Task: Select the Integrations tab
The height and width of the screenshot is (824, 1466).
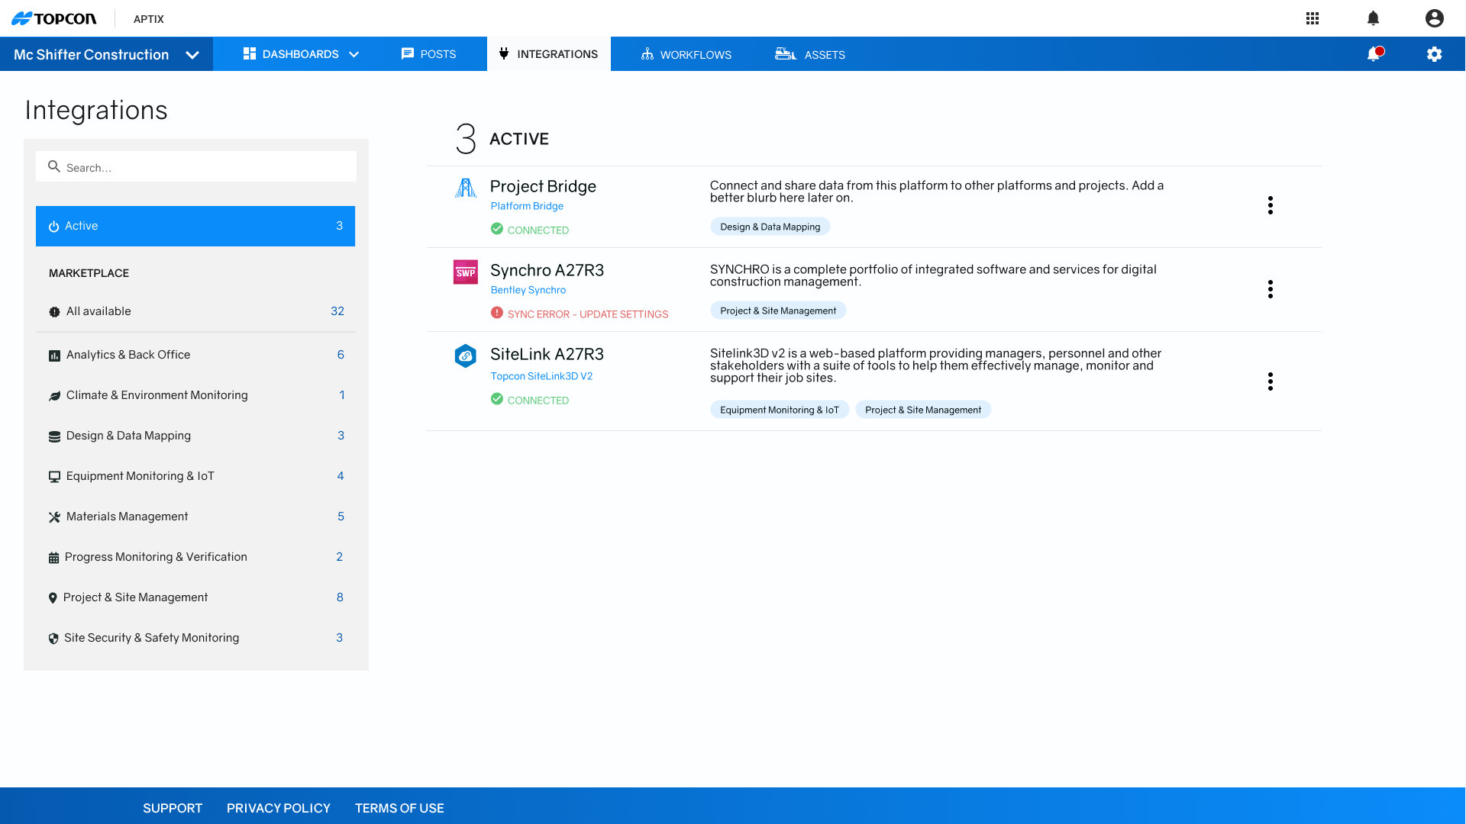Action: coord(549,54)
